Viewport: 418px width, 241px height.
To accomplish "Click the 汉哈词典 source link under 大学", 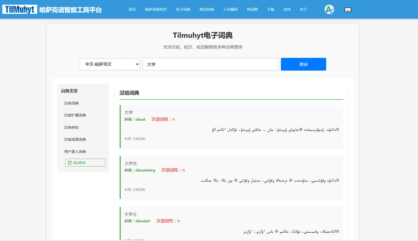I will [x=139, y=139].
